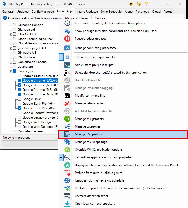The height and width of the screenshot is (208, 188).
Task: Select Modify command line menu entry
Action: pyautogui.click(x=123, y=96)
